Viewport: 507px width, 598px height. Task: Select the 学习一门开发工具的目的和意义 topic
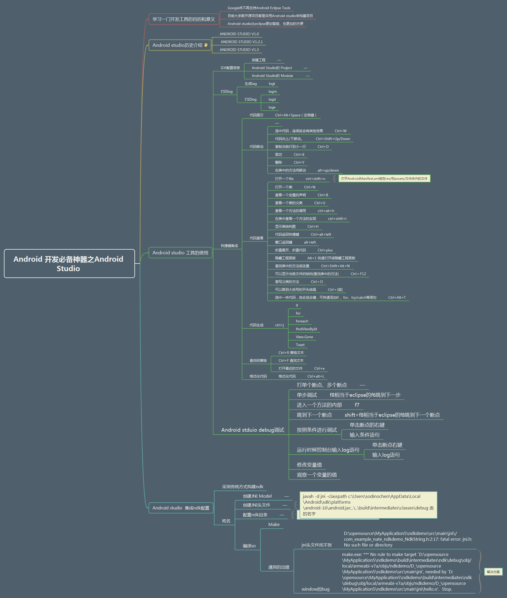[184, 19]
